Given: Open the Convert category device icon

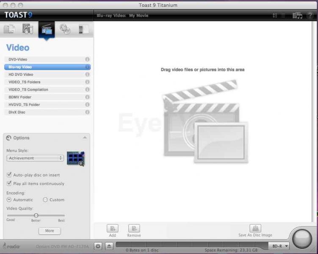Looking at the screenshot, I should (x=83, y=29).
